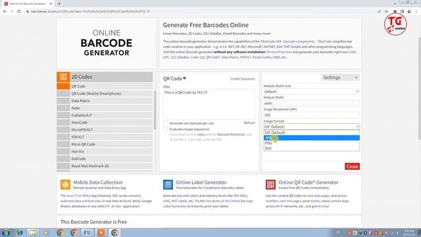The image size is (421, 237).
Task: Select MaxiCode barcode type
Action: 105,122
